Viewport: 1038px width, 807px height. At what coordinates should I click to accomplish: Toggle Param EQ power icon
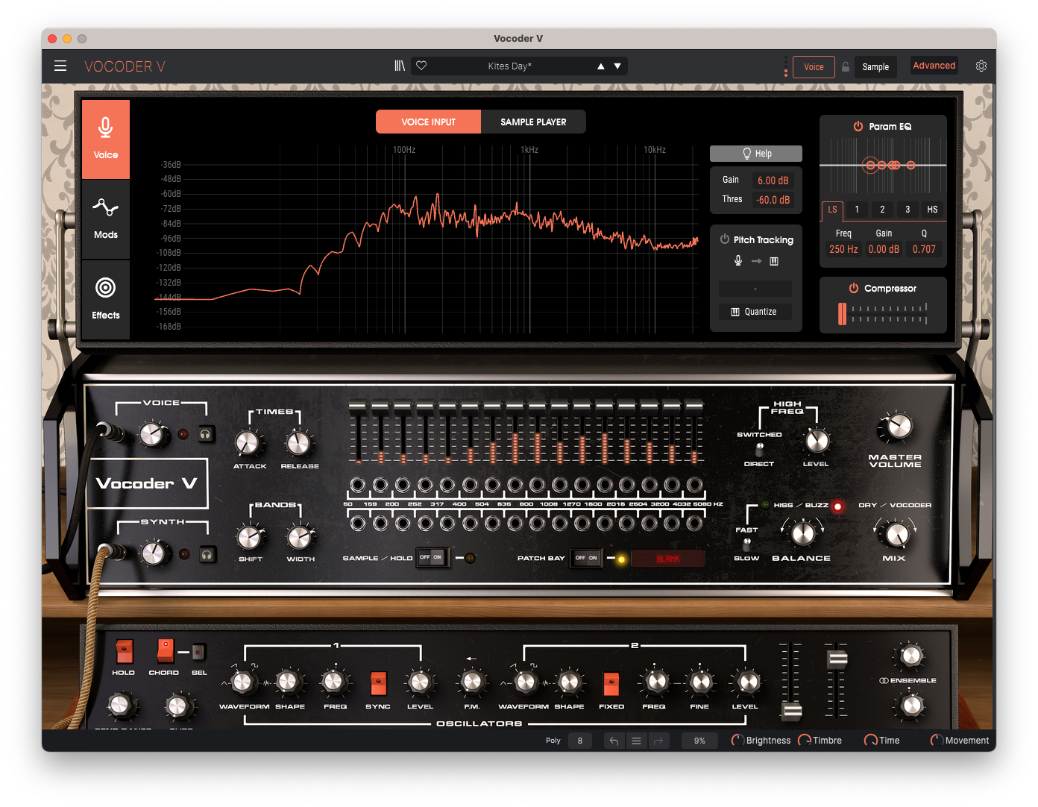pyautogui.click(x=858, y=127)
